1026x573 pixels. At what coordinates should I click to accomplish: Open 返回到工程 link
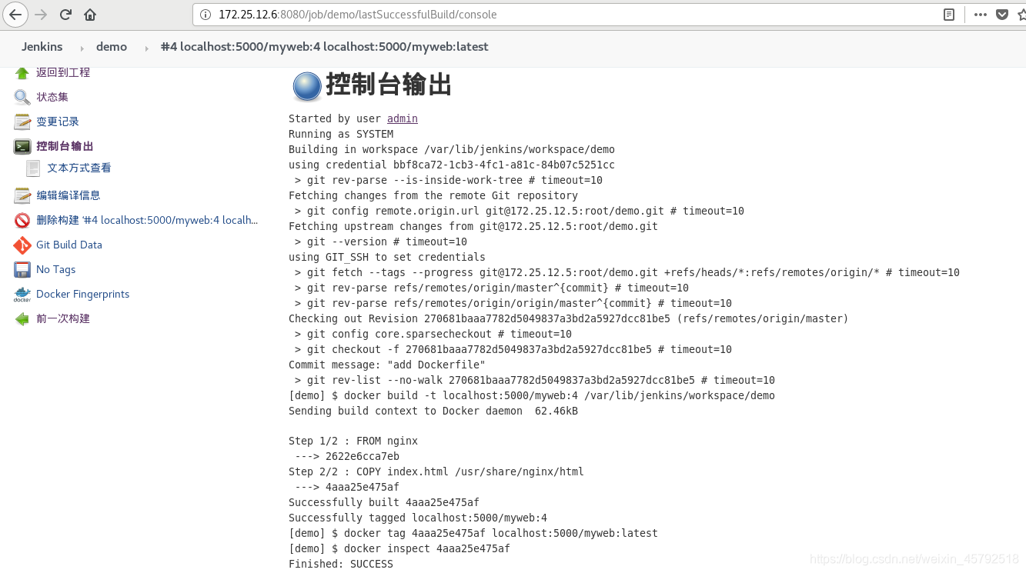(x=63, y=72)
